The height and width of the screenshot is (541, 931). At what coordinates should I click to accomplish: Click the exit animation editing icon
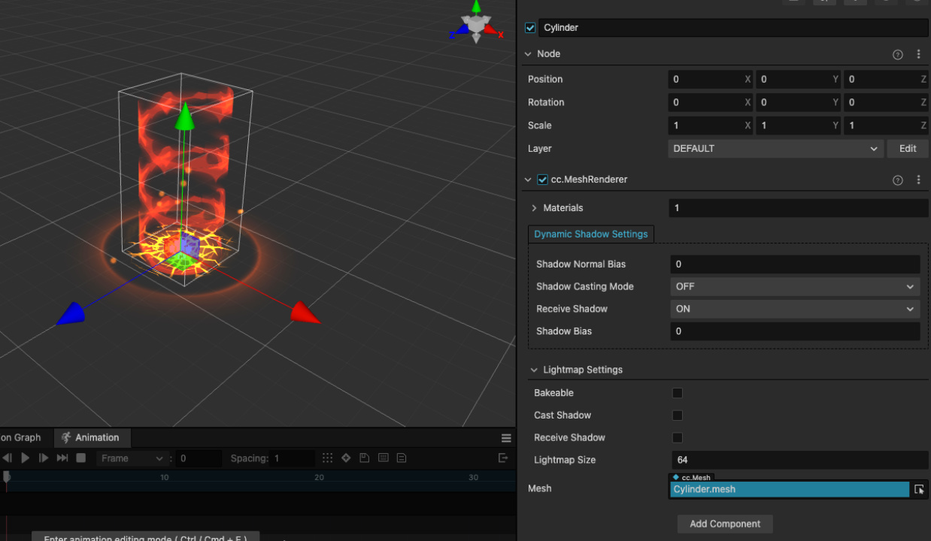point(503,458)
